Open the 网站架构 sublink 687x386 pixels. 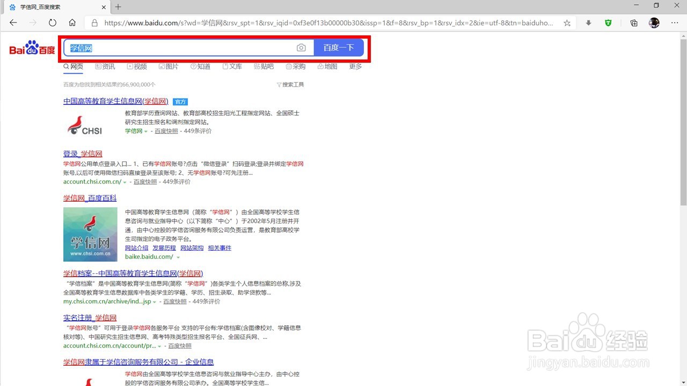coord(192,248)
